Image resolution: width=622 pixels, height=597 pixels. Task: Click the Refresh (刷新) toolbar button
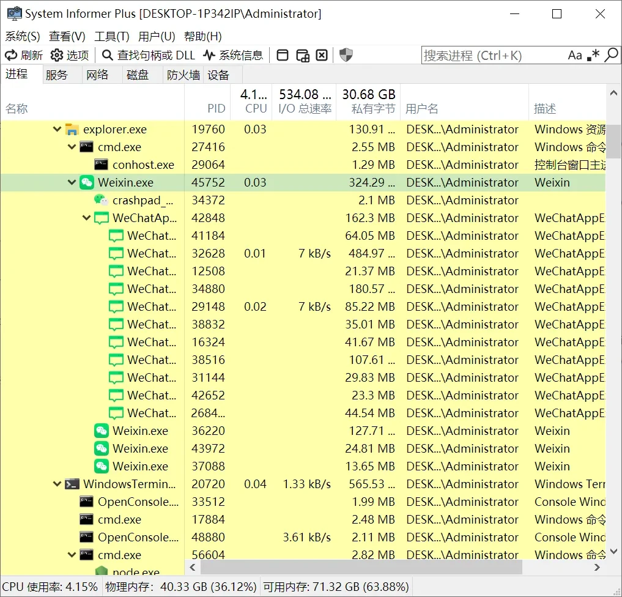point(23,55)
